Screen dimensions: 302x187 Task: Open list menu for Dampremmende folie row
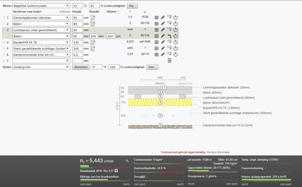click(157, 55)
